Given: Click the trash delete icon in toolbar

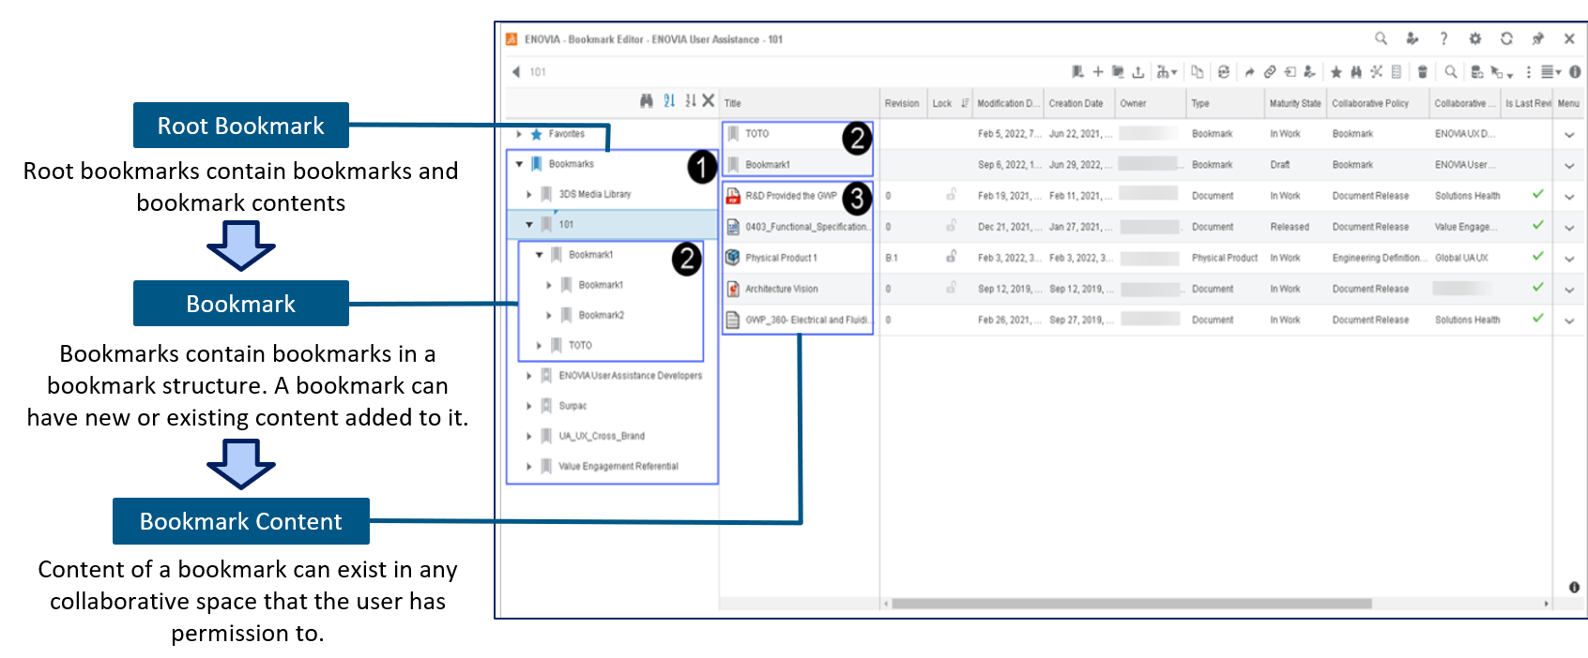Looking at the screenshot, I should (x=1422, y=72).
